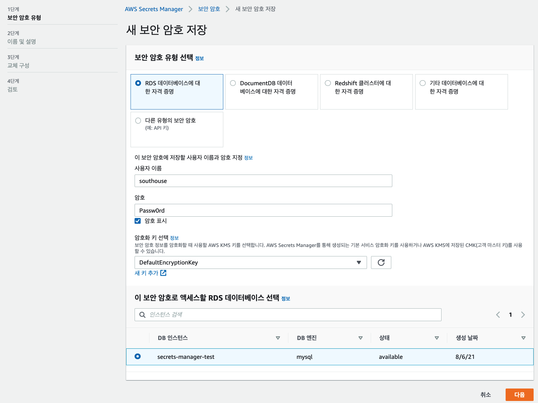The width and height of the screenshot is (538, 403).
Task: Sort by 생성 날짜 column arrow
Action: 523,338
